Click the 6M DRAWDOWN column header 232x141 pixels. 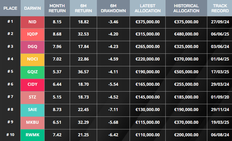[x=113, y=8]
